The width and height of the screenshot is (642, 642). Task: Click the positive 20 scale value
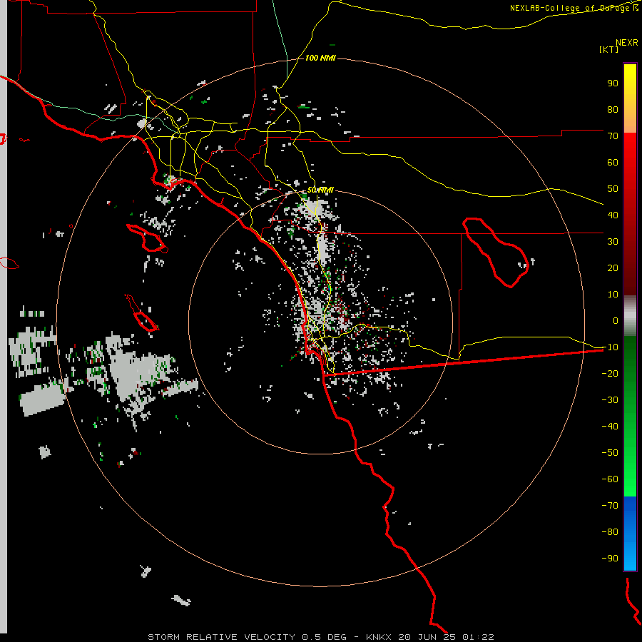tap(613, 267)
